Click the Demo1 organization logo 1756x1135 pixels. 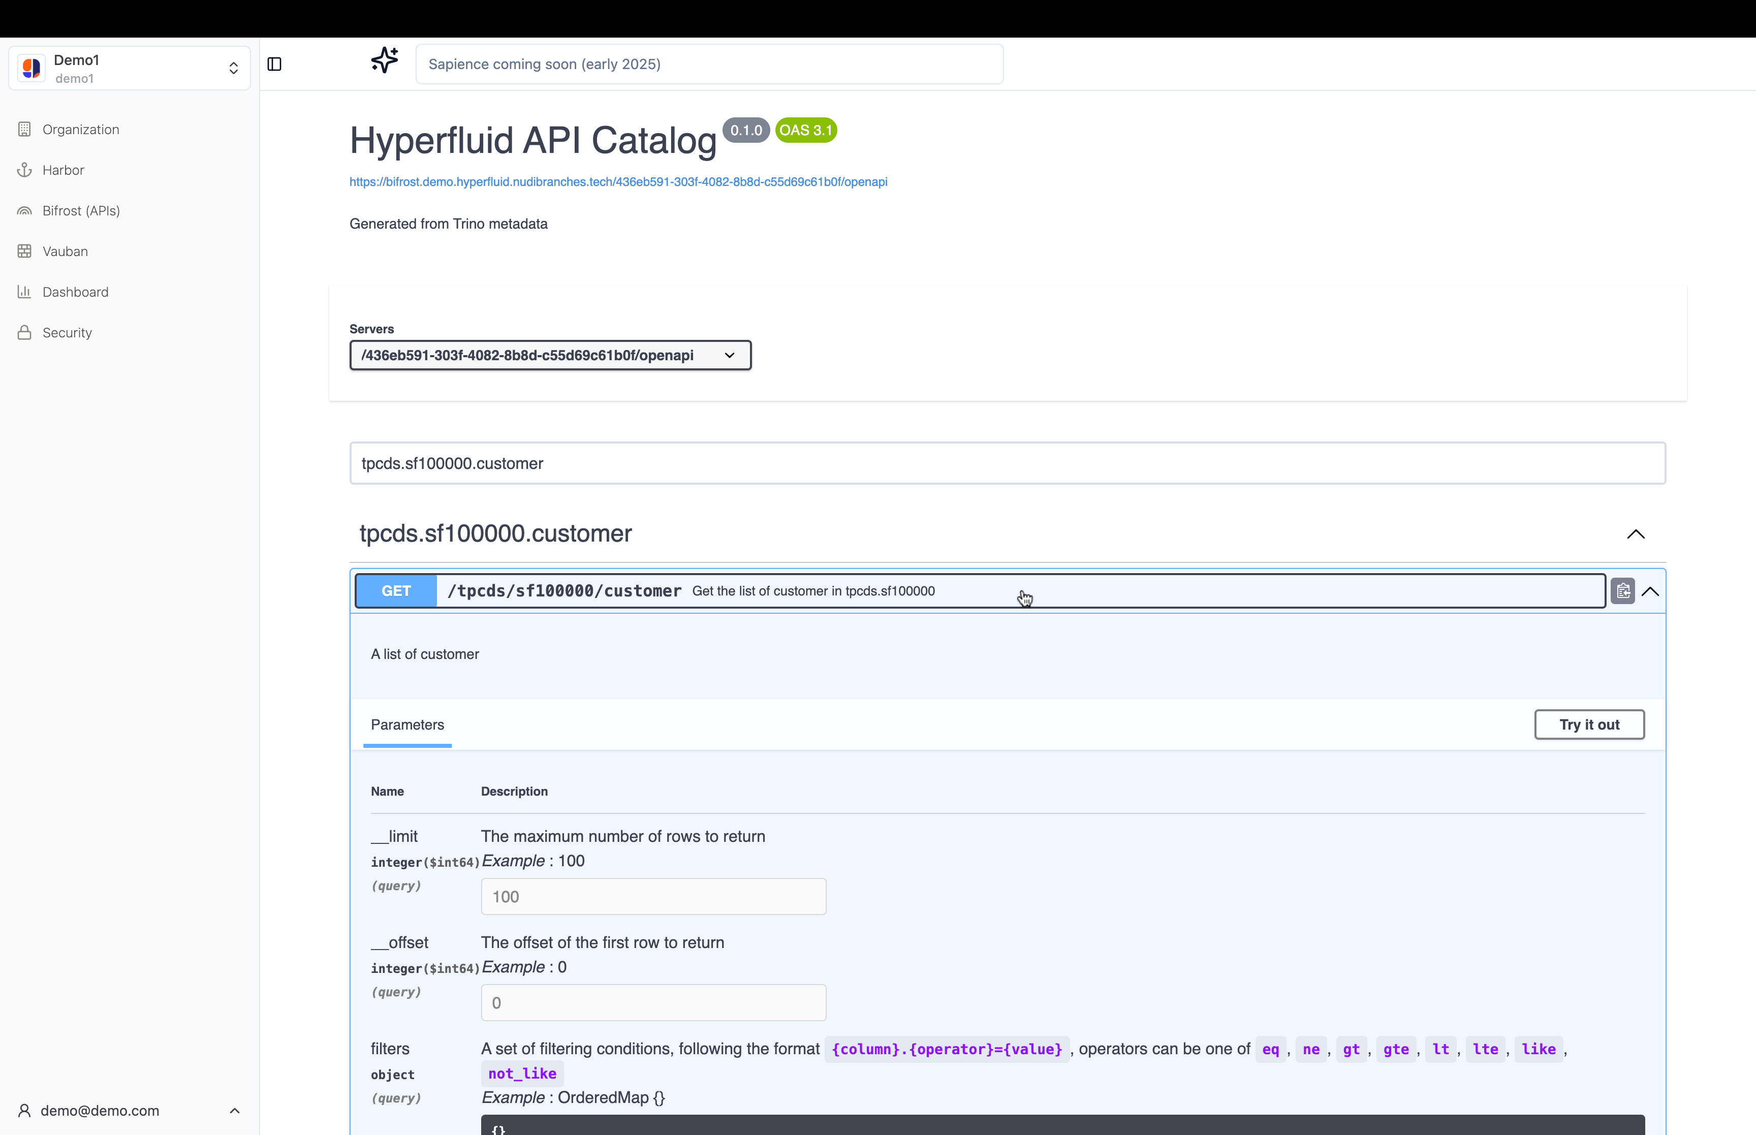pyautogui.click(x=32, y=68)
